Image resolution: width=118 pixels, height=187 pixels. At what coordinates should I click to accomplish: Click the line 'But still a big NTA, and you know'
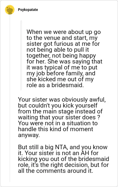click(63, 147)
